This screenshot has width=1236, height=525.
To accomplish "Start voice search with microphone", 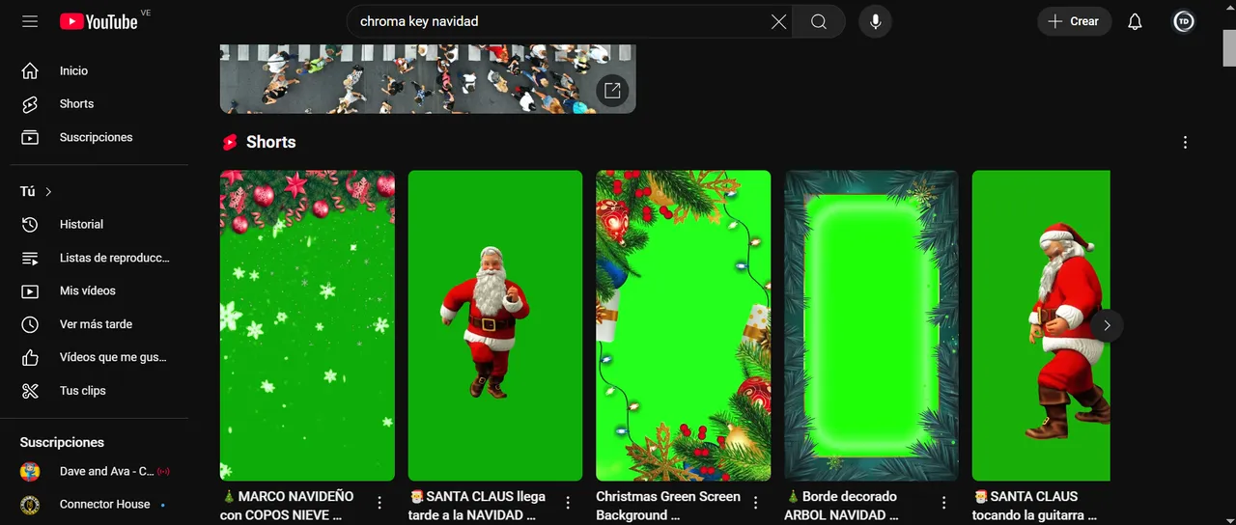I will click(x=875, y=21).
